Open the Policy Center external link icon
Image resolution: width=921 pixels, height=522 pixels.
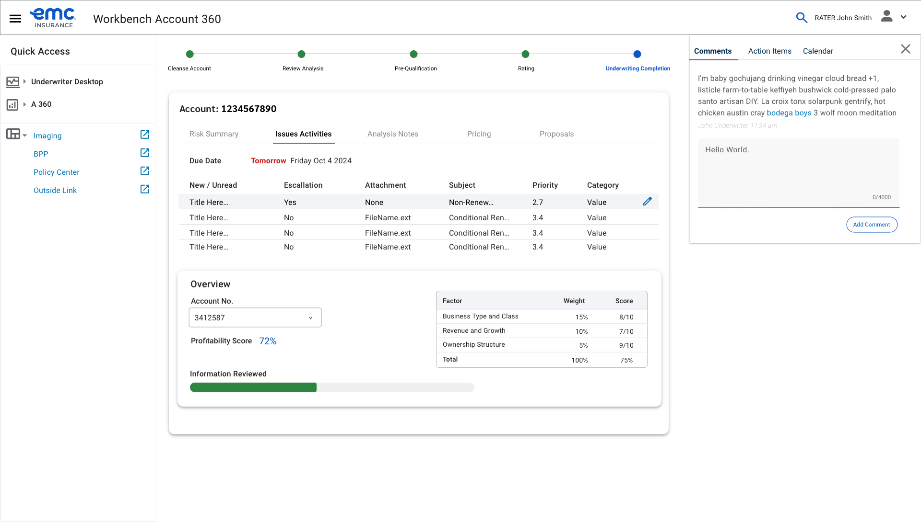coord(144,171)
